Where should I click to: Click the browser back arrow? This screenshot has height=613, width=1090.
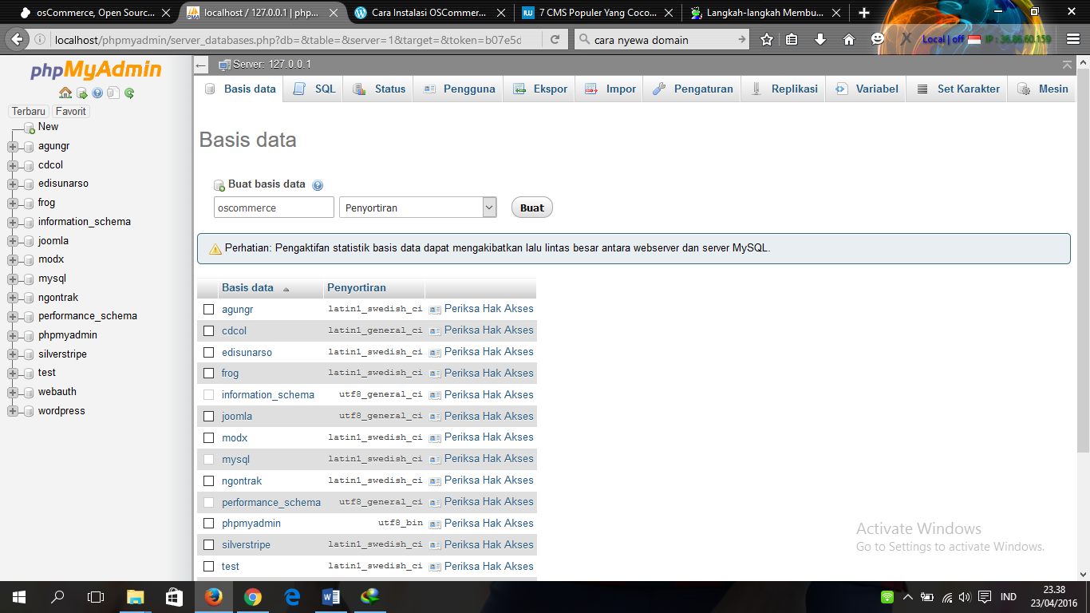coord(17,39)
